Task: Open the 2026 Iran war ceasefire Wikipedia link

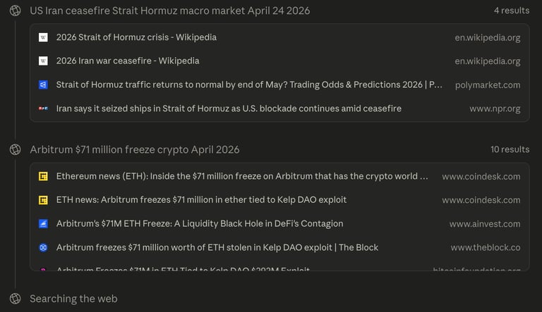Action: tap(128, 61)
